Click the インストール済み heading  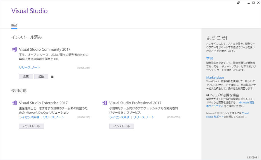27,37
